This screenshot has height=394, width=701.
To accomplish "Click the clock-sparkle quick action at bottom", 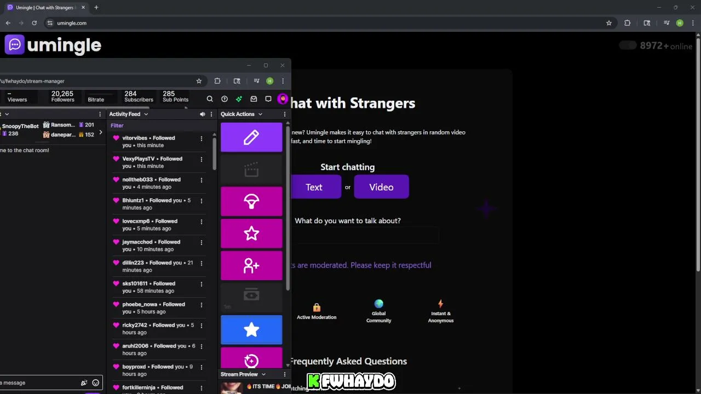I will point(251,359).
